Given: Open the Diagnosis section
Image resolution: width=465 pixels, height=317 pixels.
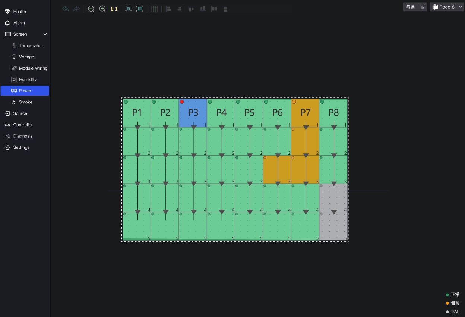Looking at the screenshot, I should click(x=23, y=136).
